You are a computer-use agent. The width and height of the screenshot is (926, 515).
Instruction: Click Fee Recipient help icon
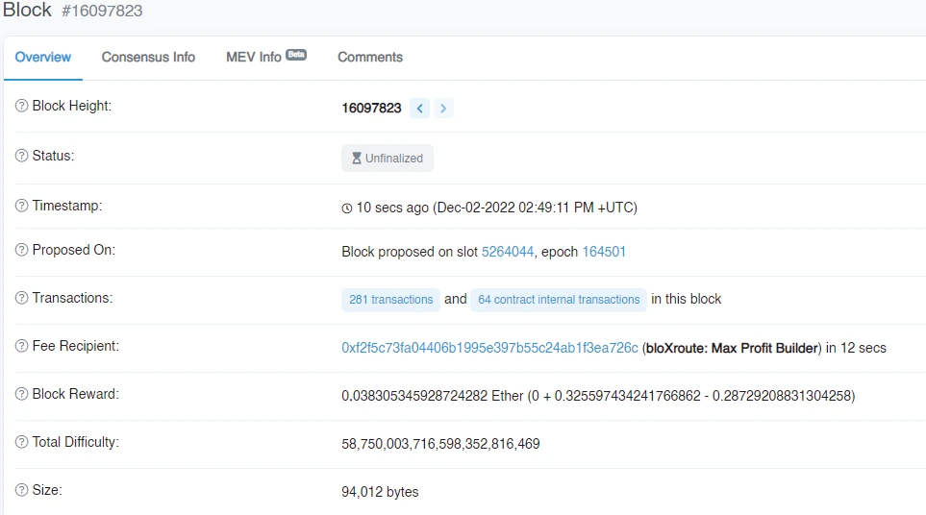[x=21, y=346]
